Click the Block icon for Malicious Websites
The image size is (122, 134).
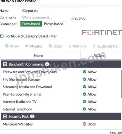[x=85, y=124]
